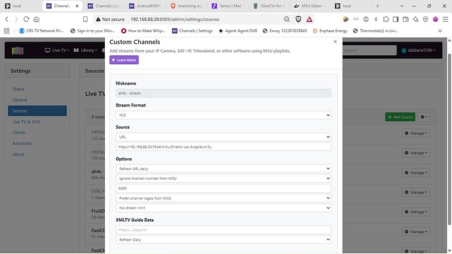Open Library navigation menu
Viewport: 452px width, 254px height.
point(85,51)
